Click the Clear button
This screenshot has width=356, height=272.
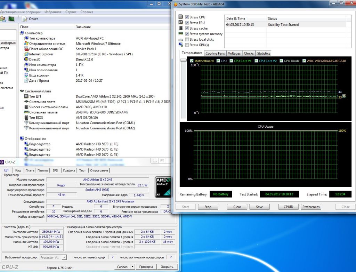(x=237, y=207)
